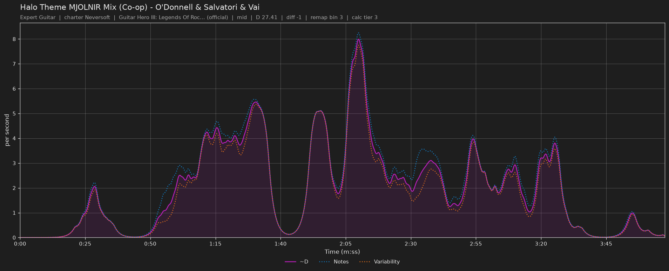Click the 'D 27.41' value

266,18
